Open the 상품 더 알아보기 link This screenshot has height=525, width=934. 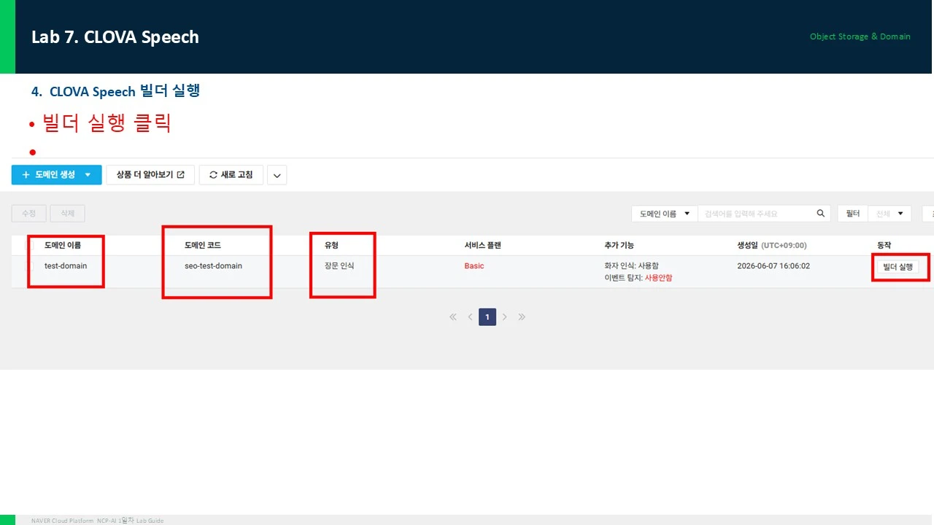click(150, 175)
